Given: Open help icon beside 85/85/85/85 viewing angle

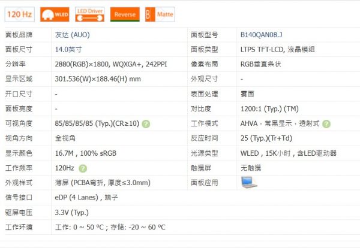Looking at the screenshot, I should tap(146, 123).
